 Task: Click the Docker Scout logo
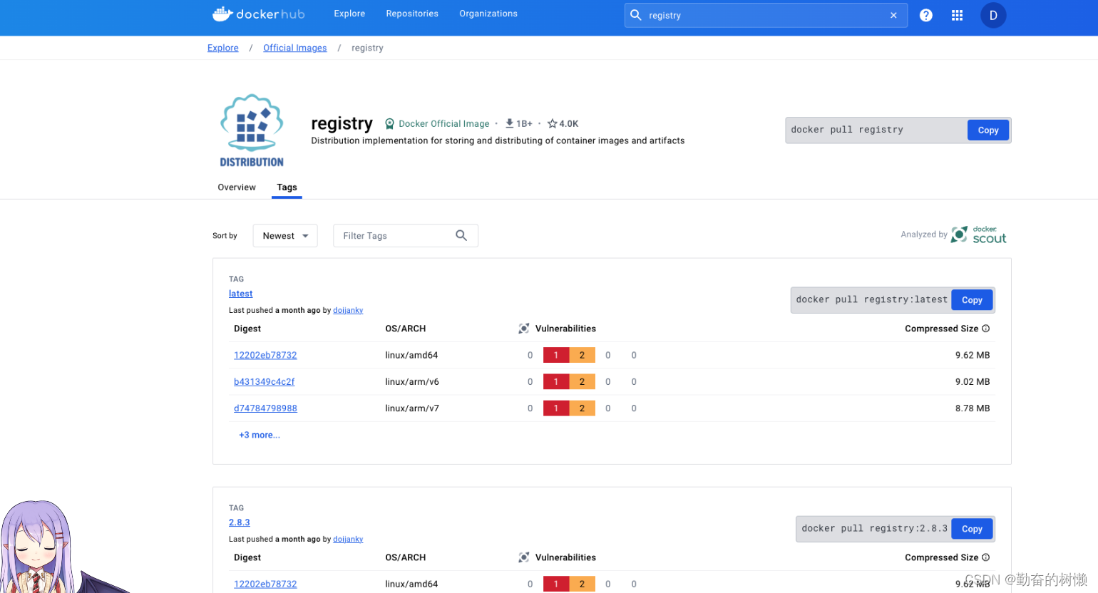click(979, 234)
